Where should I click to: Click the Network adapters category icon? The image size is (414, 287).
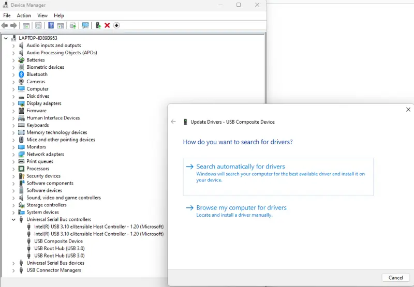(21, 154)
